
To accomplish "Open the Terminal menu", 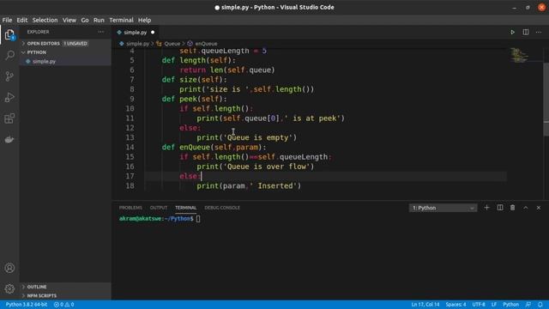I will [121, 20].
